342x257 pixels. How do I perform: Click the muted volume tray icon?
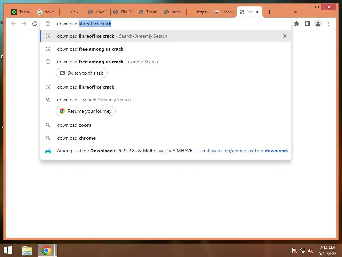pyautogui.click(x=311, y=251)
